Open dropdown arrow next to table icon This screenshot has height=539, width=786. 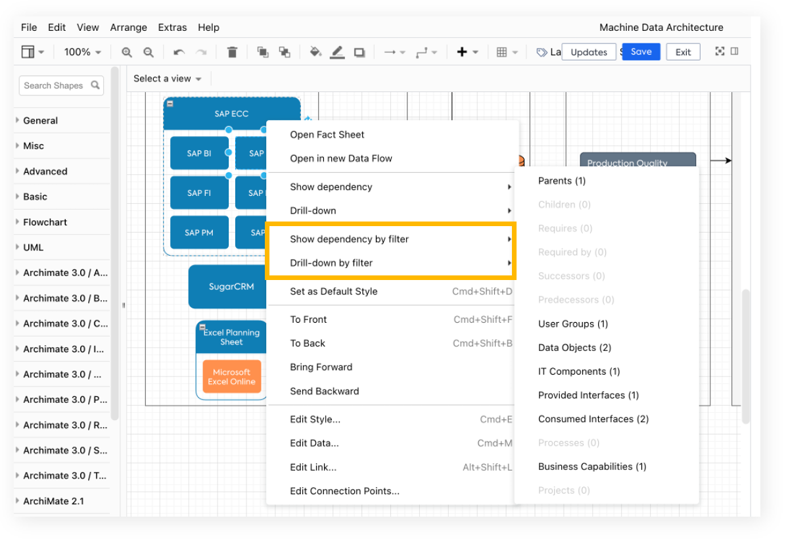(515, 52)
